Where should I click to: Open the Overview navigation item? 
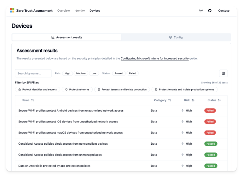[x=64, y=11]
